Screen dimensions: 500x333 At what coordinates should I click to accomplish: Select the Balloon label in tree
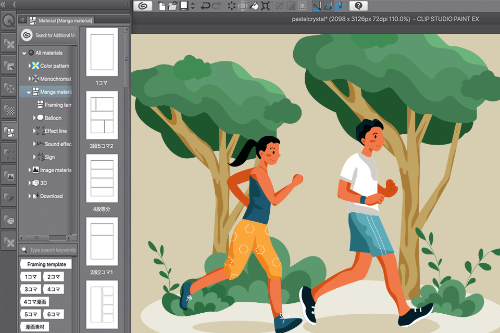pyautogui.click(x=53, y=118)
